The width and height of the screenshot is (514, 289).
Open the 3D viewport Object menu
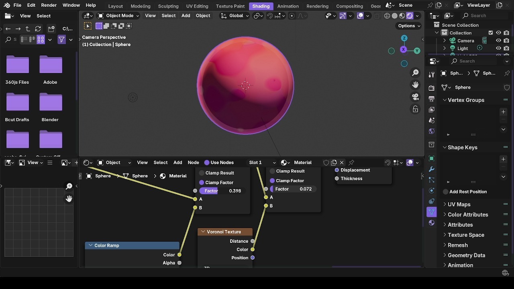click(203, 16)
